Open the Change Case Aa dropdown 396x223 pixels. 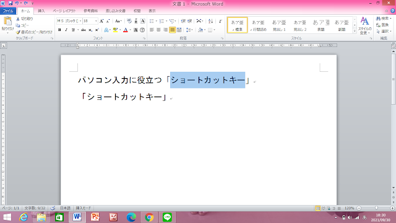[118, 21]
